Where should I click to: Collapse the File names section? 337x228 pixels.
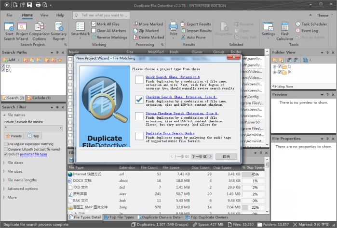[4, 115]
